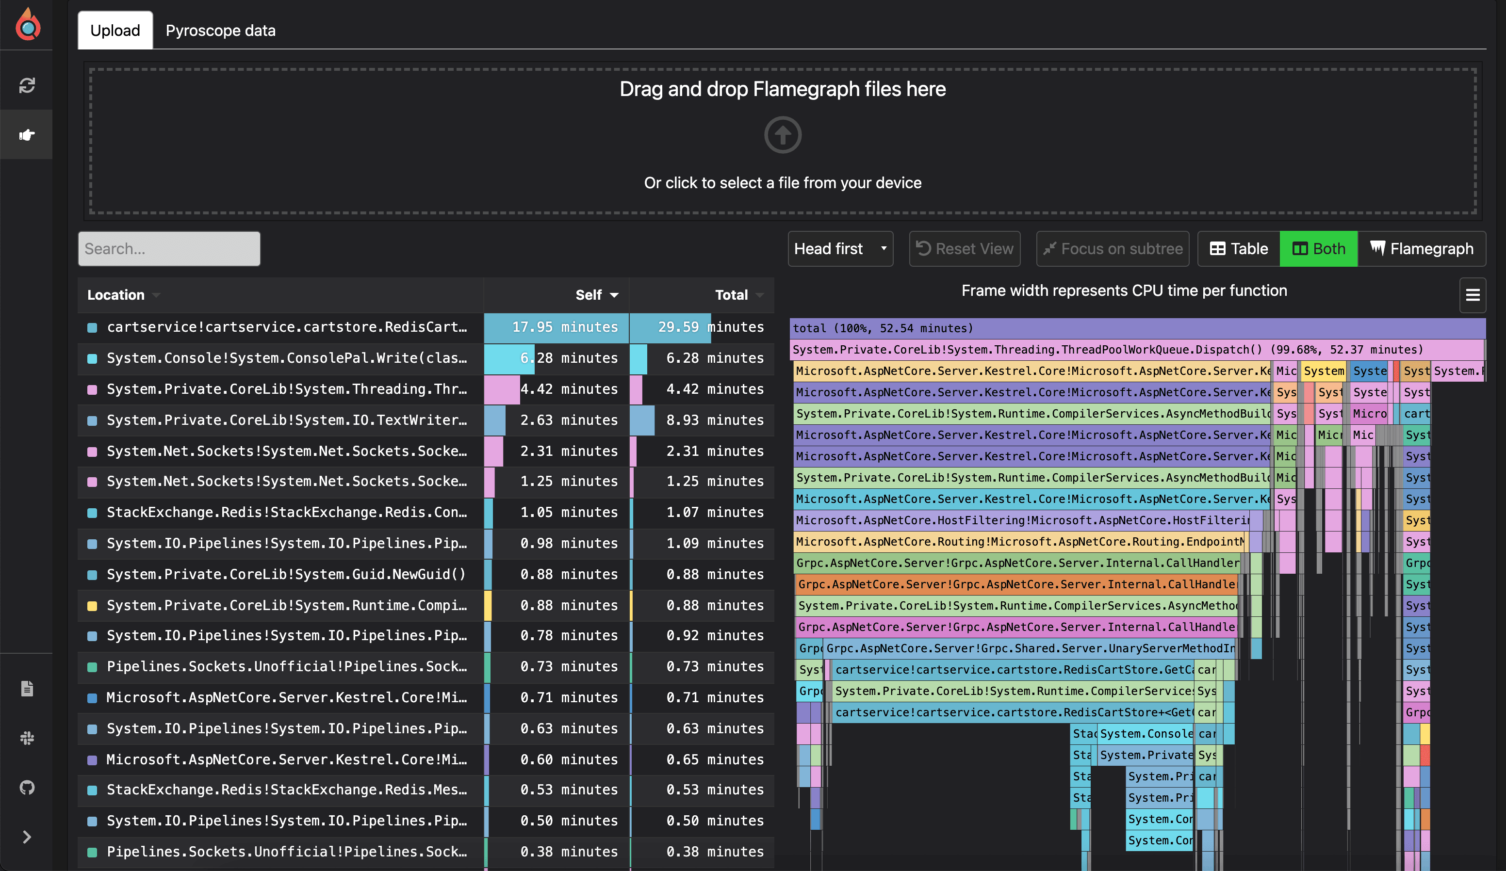Select the StackExchange.Redis.Con row
Viewport: 1506px width, 871px height.
426,513
